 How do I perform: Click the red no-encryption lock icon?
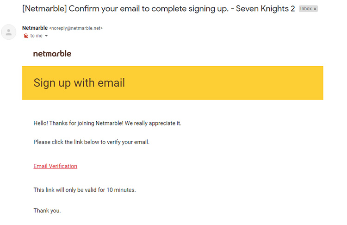[x=26, y=36]
